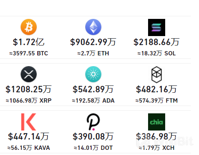The width and height of the screenshot is (199, 155).
Task: Click the ≈2.7万 ETH quantity
Action: pyautogui.click(x=93, y=53)
